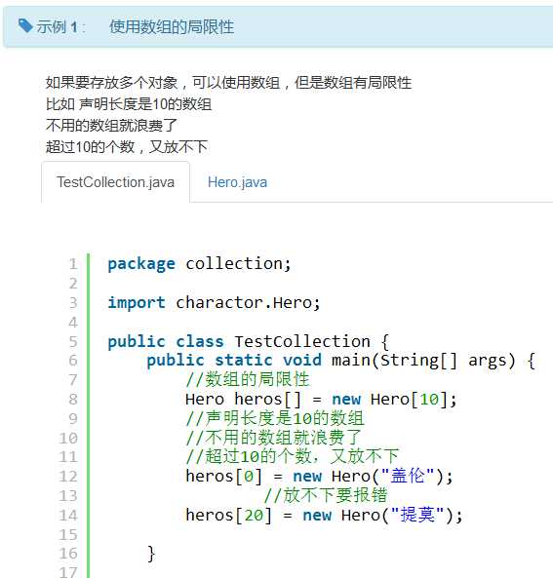Click the tag icon beside 示例 1

(25, 25)
